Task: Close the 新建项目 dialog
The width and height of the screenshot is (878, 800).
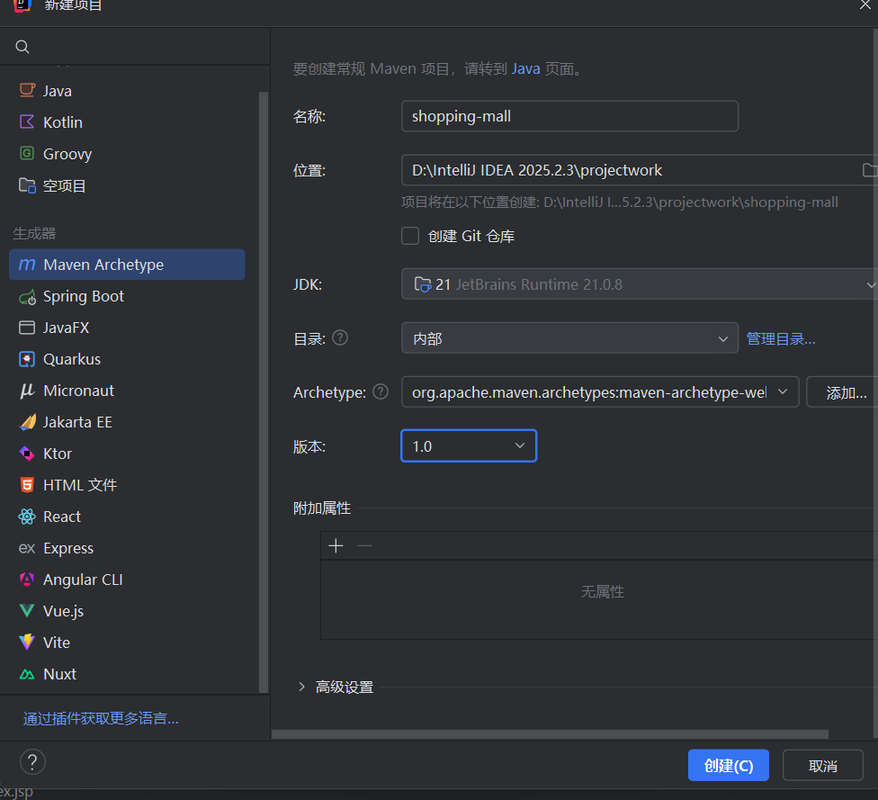Action: coord(865,5)
